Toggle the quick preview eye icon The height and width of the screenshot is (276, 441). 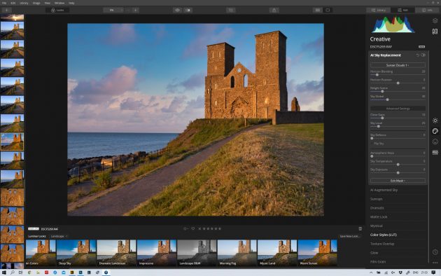178,10
